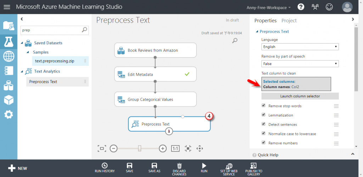Click Save As in bottom bar
363x177 pixels.
154,168
